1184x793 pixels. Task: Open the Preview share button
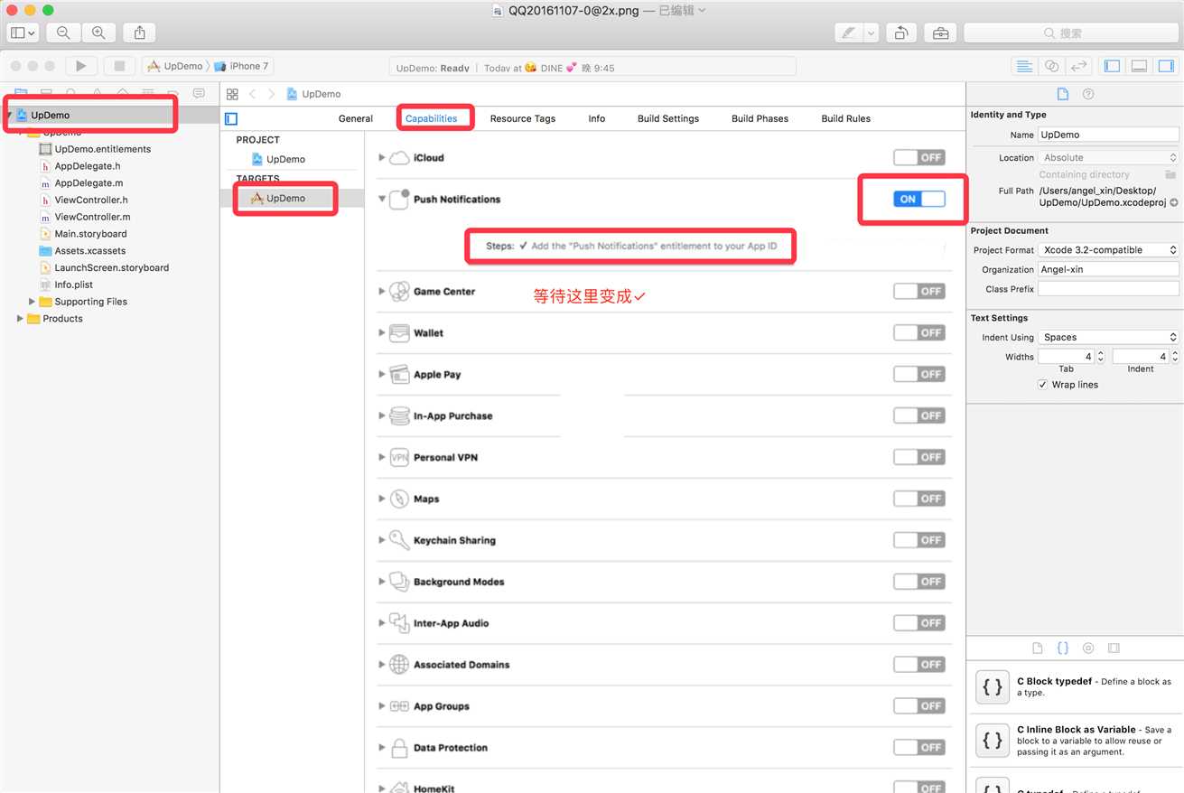139,33
